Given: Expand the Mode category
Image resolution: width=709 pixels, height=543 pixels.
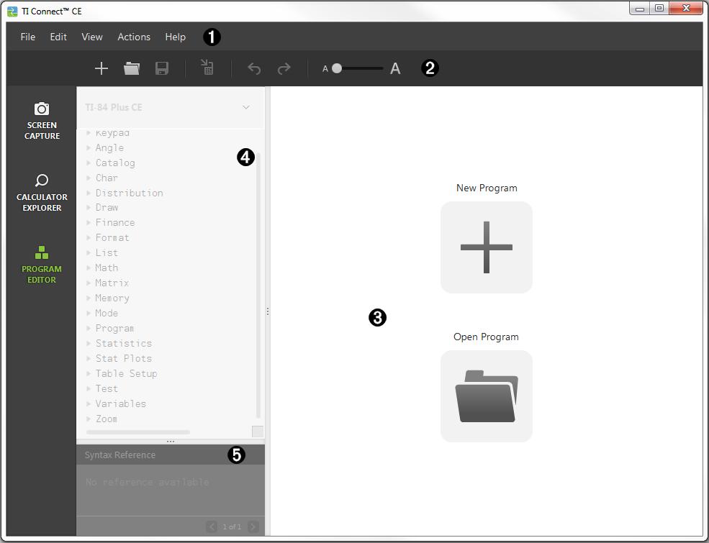Looking at the screenshot, I should pyautogui.click(x=89, y=313).
